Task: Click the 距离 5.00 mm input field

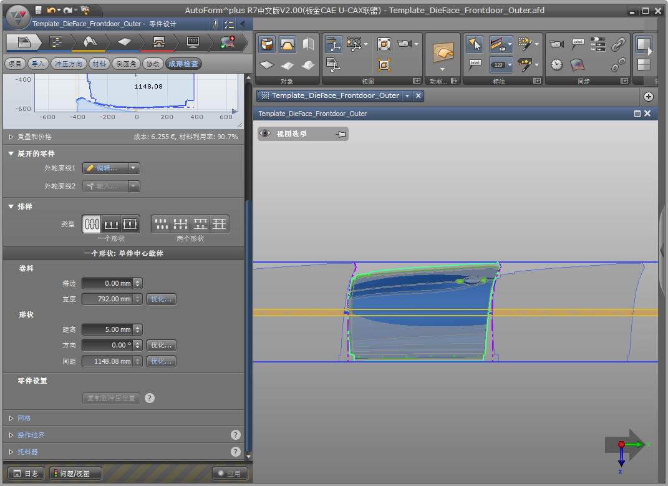Action: pos(107,329)
